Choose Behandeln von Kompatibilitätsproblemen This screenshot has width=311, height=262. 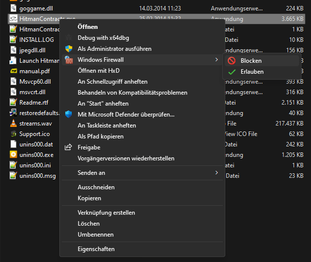pos(142,93)
